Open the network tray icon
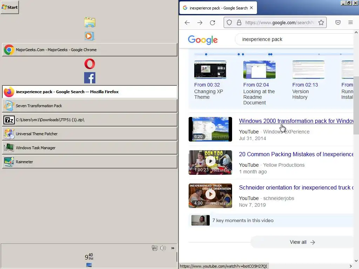Image resolution: width=359 pixels, height=269 pixels. coord(155,248)
